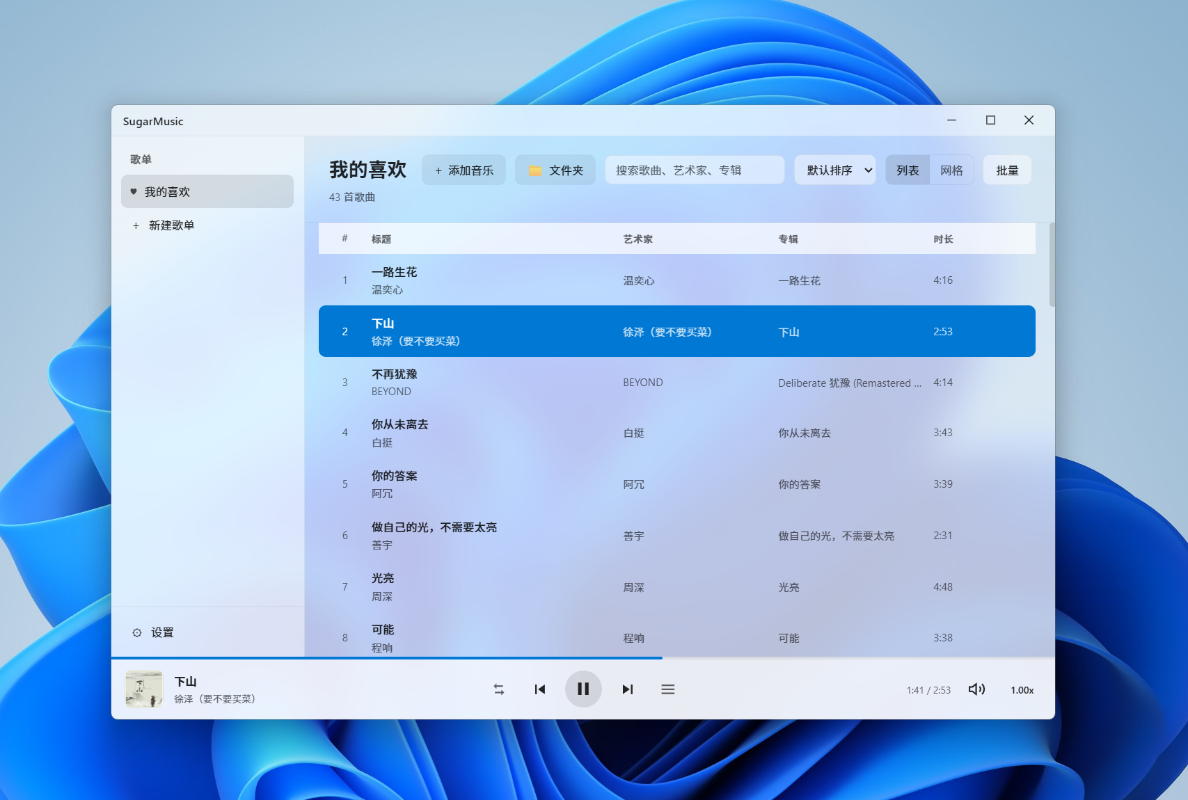Viewport: 1188px width, 800px height.
Task: Select the song 光亮 by 周深
Action: click(677, 587)
